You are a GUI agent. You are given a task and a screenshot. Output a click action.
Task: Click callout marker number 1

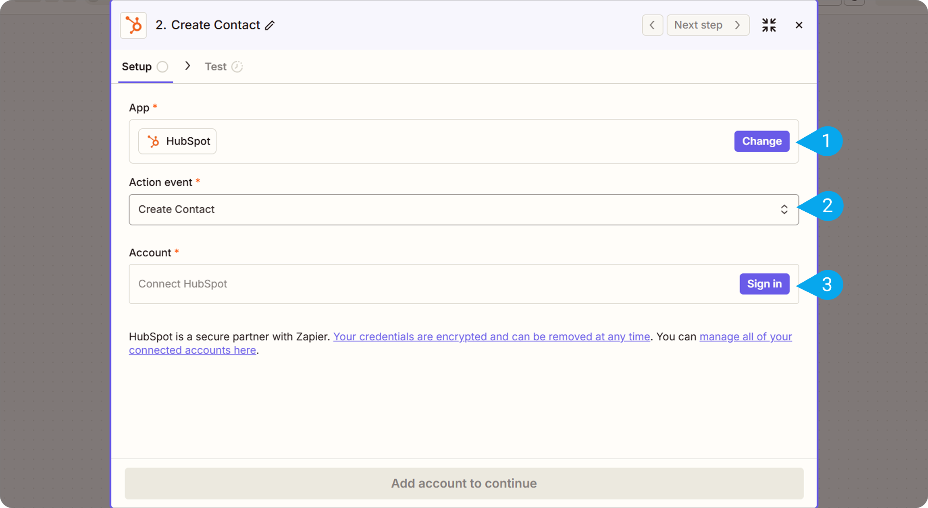pos(826,141)
